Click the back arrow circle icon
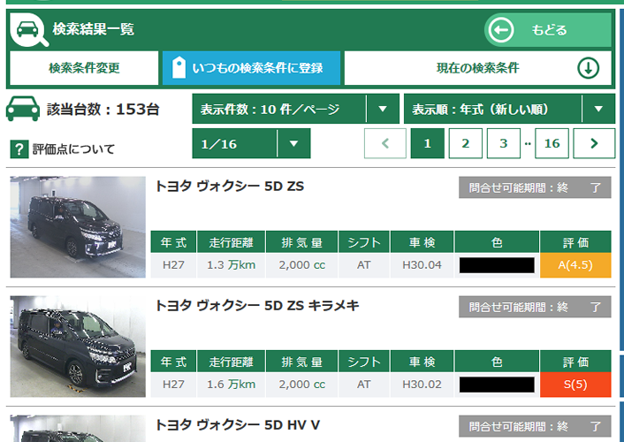This screenshot has width=624, height=442. coord(501,30)
